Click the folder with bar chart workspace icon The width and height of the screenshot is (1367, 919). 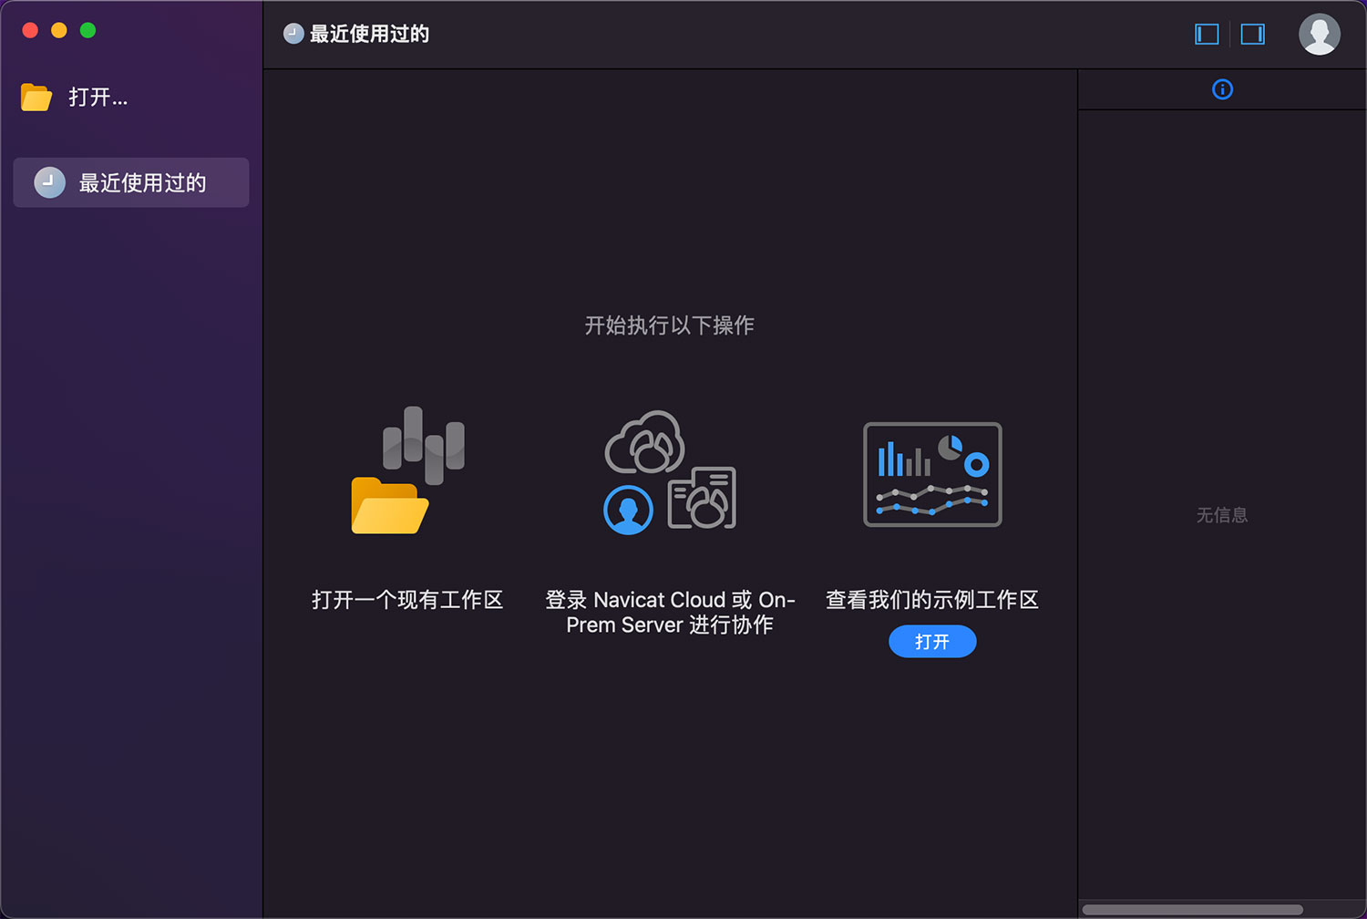pyautogui.click(x=407, y=470)
